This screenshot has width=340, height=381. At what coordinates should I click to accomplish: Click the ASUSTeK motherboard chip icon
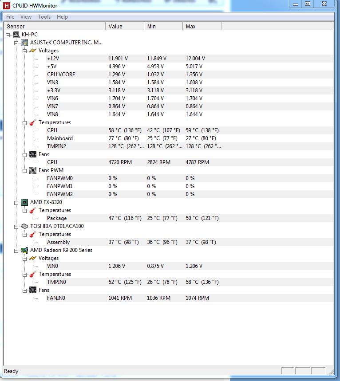pyautogui.click(x=24, y=43)
